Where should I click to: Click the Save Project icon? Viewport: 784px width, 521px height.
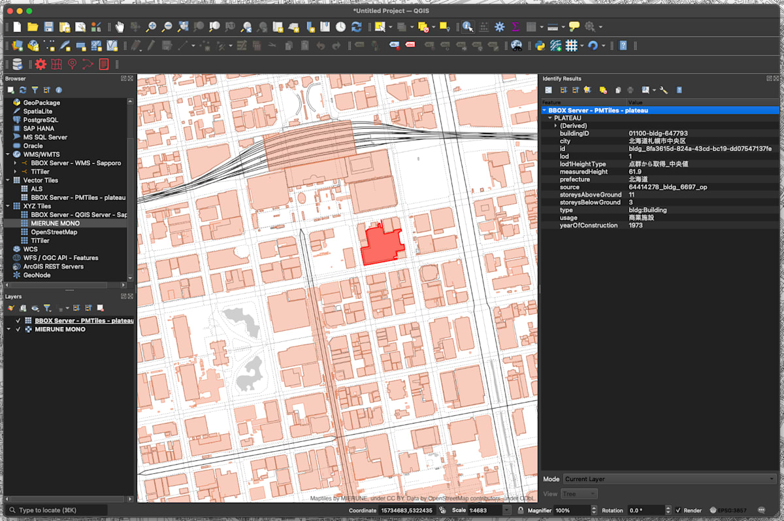48,27
